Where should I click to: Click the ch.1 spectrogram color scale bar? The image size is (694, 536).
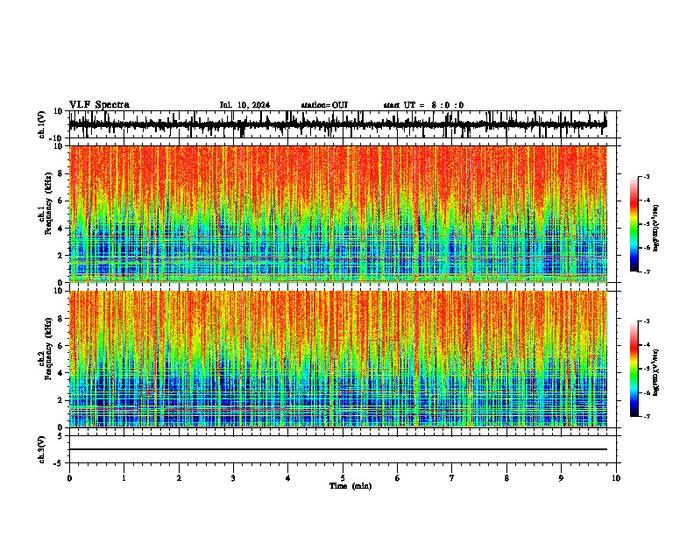coord(634,224)
